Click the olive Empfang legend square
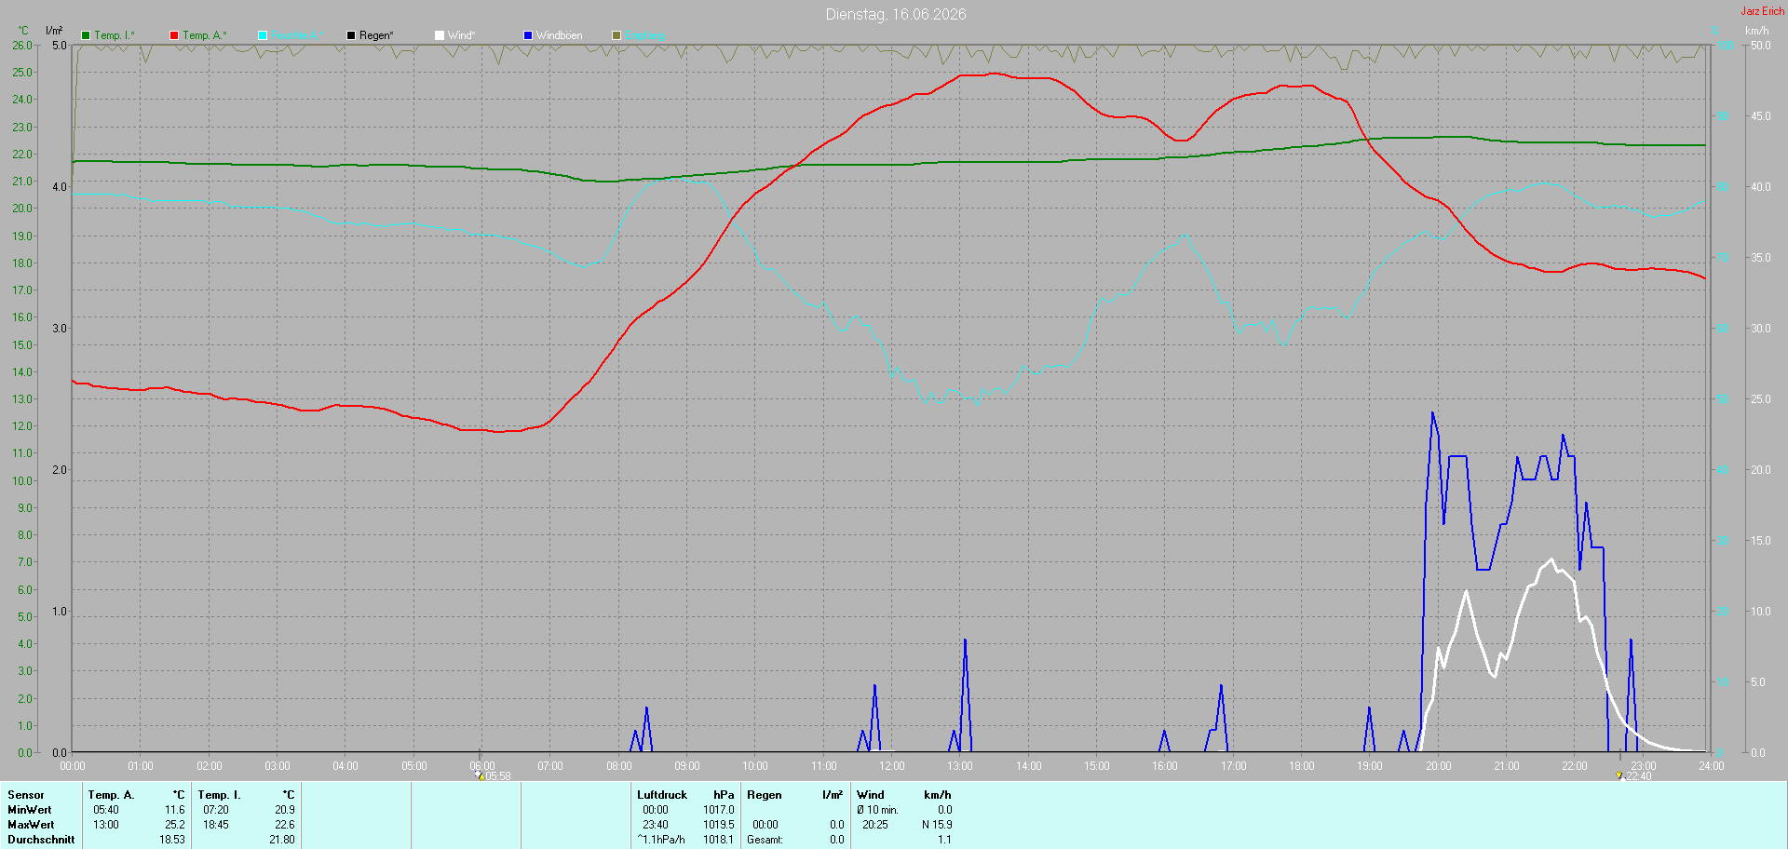Screen dimensions: 1788x849 point(616,35)
